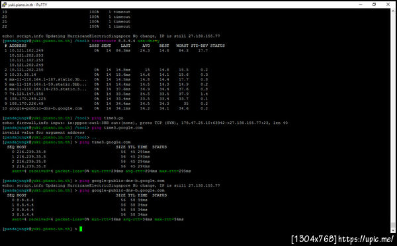Click hop 5 'mx-ll-110.164.1-59.static' hostname
Image resolution: width=397 pixels, height=246 pixels.
48,84
